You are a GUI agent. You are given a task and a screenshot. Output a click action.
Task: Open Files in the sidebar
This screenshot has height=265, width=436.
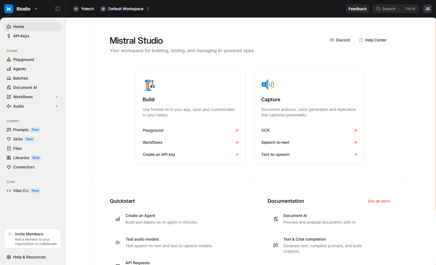point(33,148)
